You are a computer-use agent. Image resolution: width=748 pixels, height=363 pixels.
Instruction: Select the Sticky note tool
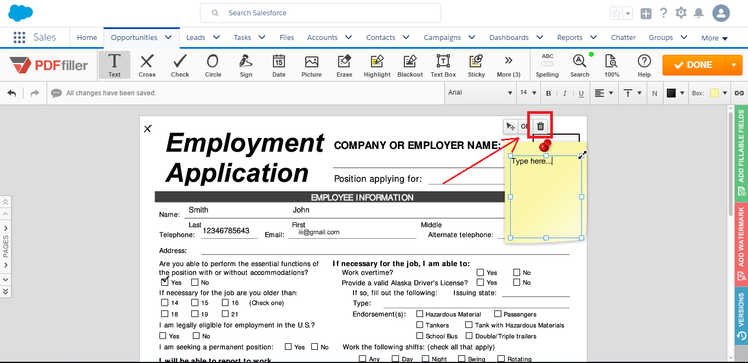(x=476, y=65)
